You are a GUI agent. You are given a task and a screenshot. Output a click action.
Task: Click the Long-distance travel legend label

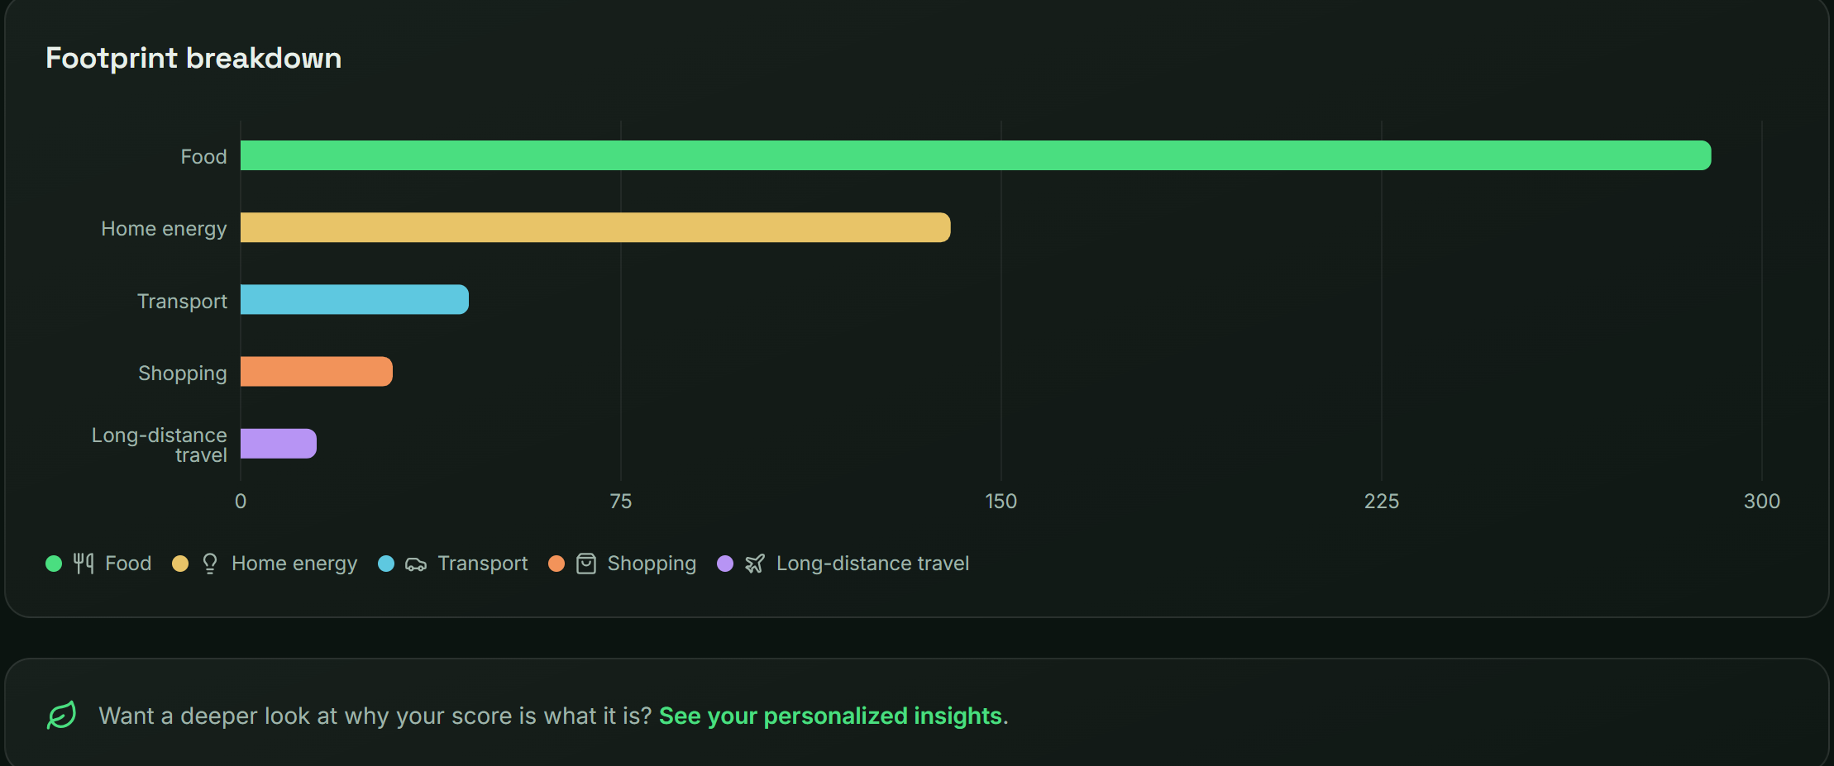872,564
